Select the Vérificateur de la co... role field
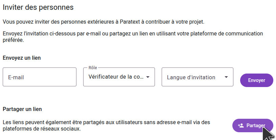This screenshot has width=276, height=140. click(115, 77)
